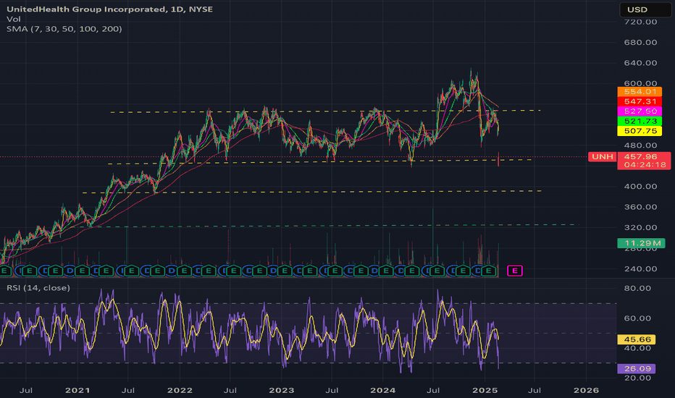Click the 680.00 price axis label

[640, 42]
